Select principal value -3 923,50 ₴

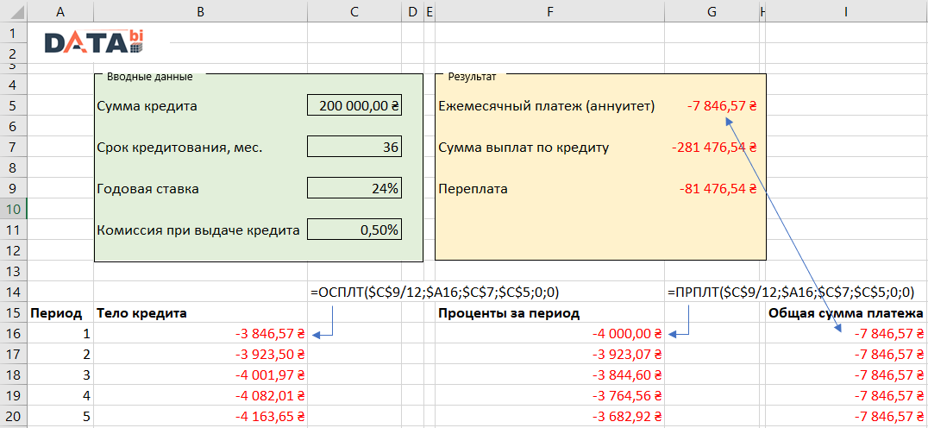tap(201, 355)
